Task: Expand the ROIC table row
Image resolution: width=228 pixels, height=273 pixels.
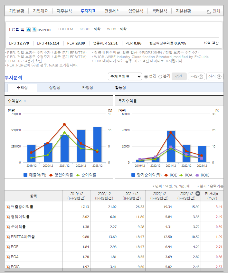Action: click(8, 267)
